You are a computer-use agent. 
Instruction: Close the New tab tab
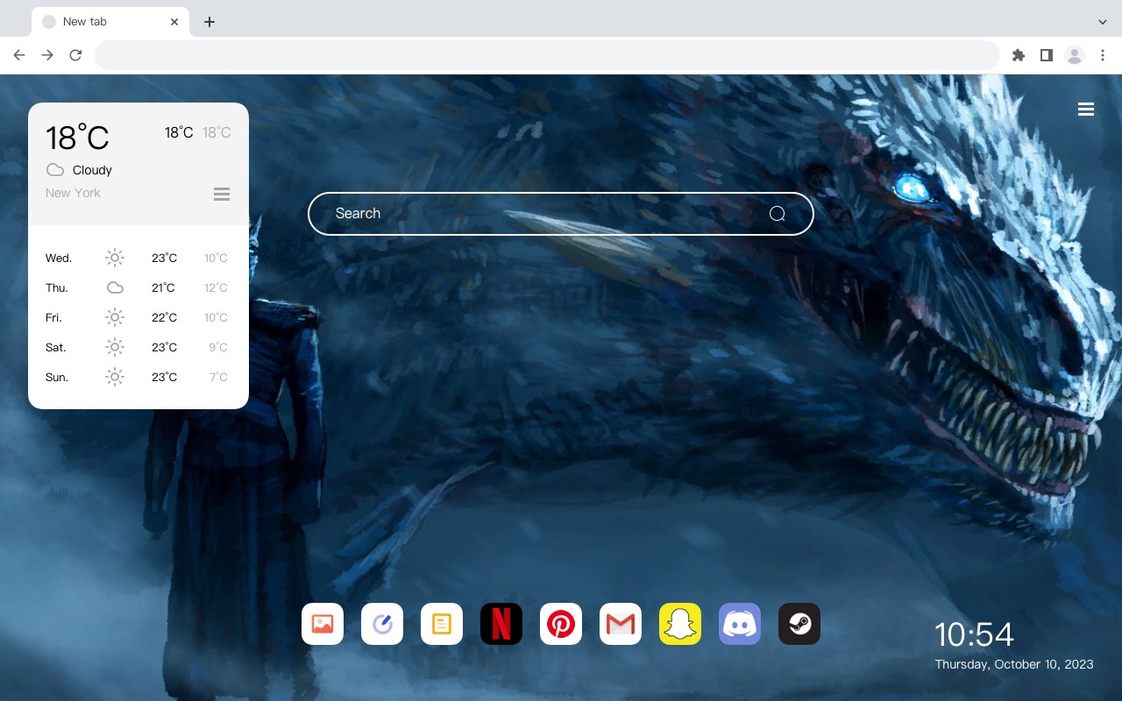175,22
